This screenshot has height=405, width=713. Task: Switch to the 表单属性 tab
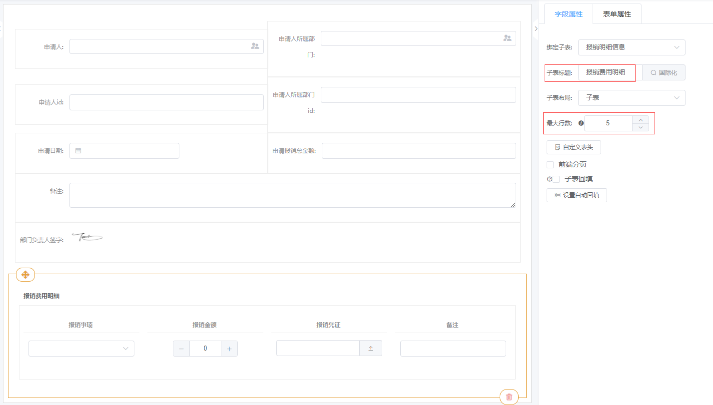[x=617, y=14]
